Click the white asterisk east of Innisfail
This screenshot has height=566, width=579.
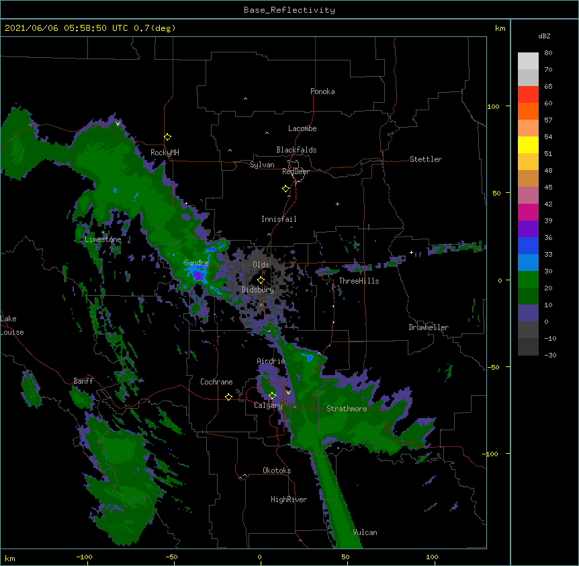[337, 204]
